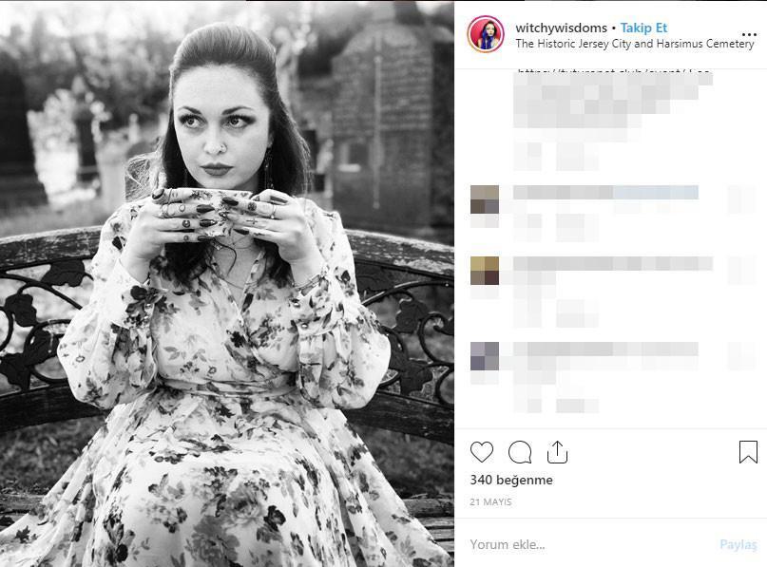Click the witchywisdoms profile picture

click(x=483, y=31)
